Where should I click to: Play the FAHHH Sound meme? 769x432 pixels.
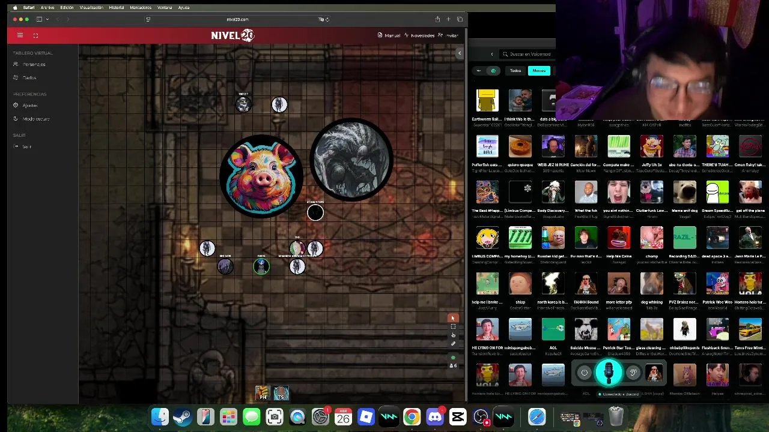click(586, 283)
